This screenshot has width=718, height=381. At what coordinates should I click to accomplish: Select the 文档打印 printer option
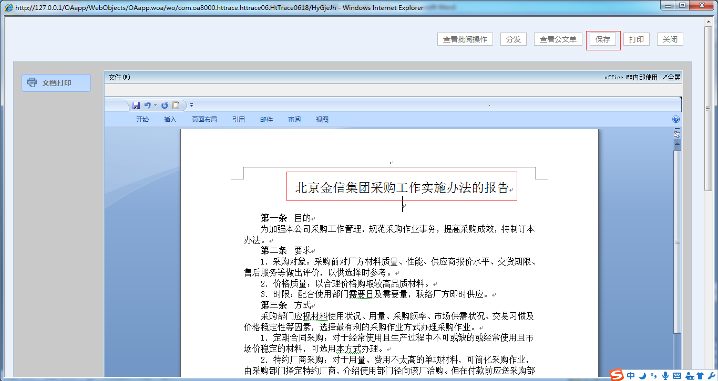coord(56,82)
